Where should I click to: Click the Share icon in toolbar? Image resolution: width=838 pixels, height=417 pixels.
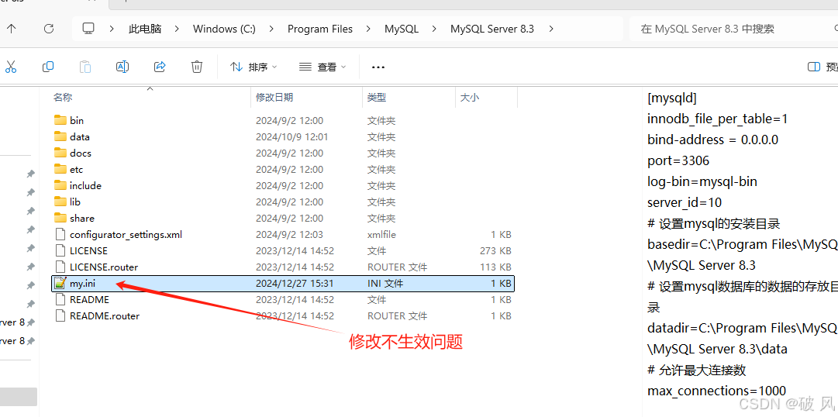160,67
